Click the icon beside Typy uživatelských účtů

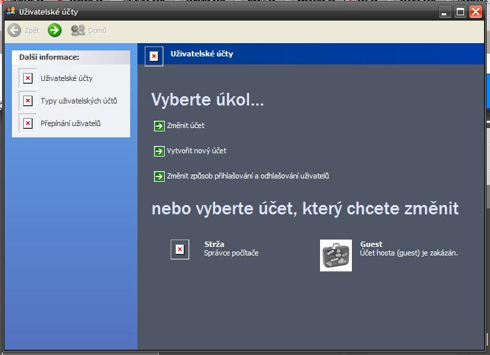point(28,101)
